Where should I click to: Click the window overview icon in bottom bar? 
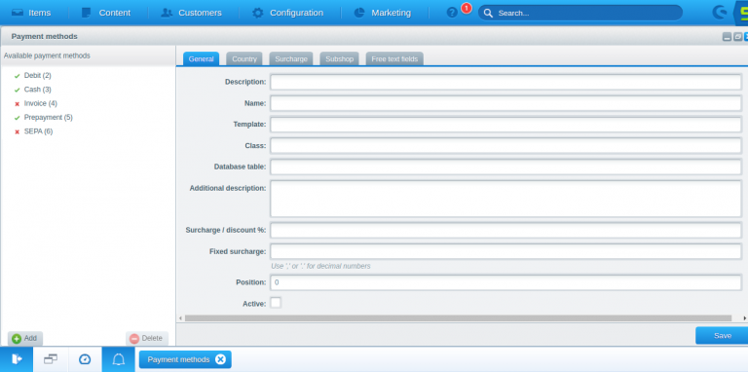click(x=51, y=359)
